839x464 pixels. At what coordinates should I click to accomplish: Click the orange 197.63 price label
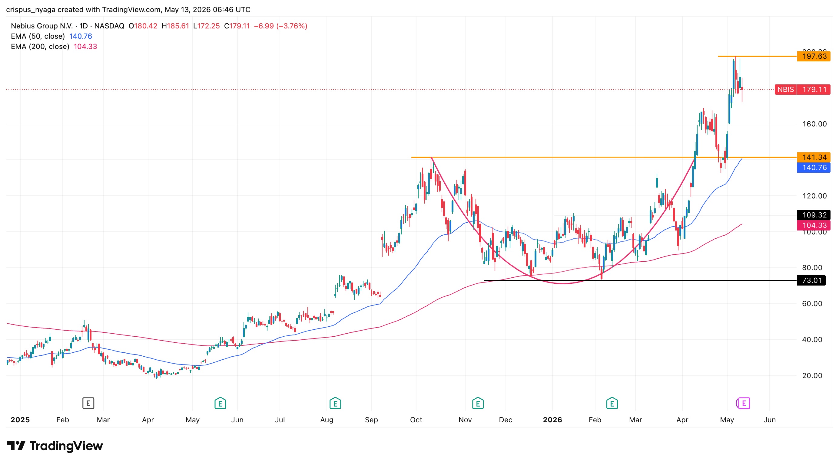[x=814, y=56]
